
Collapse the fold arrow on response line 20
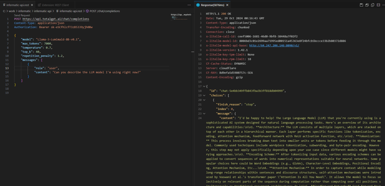204,100
